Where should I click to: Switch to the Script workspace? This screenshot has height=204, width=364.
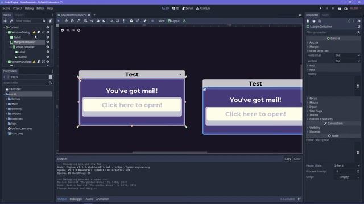pyautogui.click(x=187, y=8)
